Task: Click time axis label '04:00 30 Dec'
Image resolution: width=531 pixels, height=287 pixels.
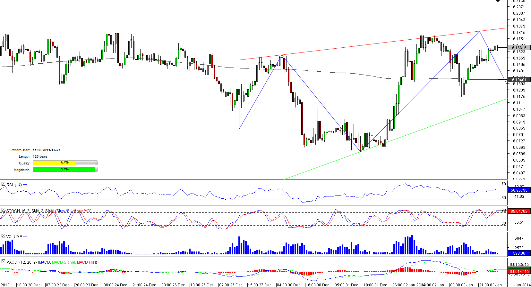Action: coord(288,285)
